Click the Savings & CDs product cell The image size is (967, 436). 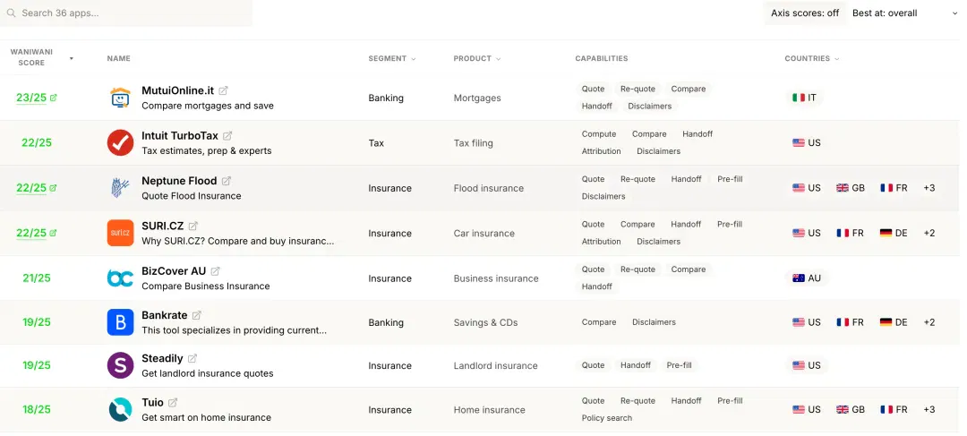click(485, 322)
